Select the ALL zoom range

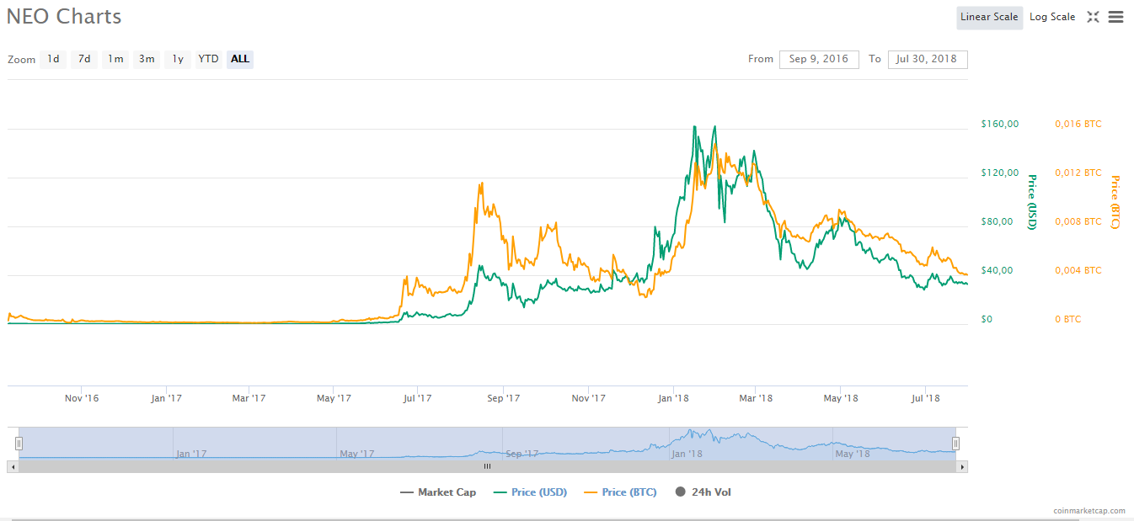pyautogui.click(x=240, y=59)
